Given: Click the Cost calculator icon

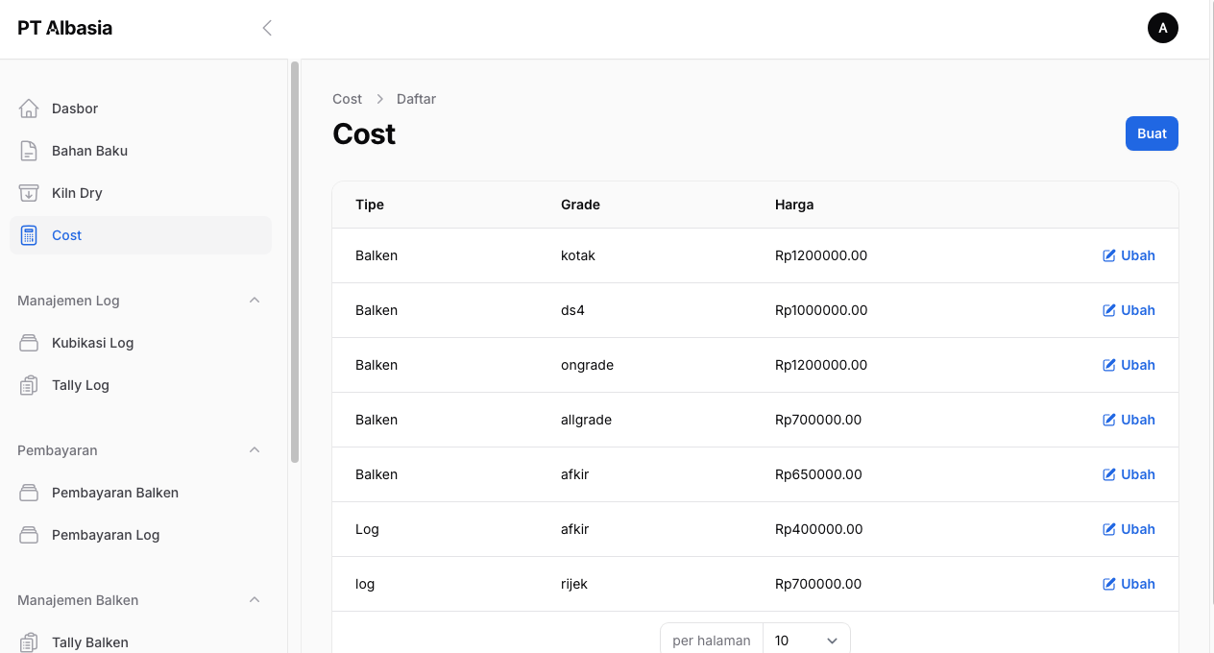Looking at the screenshot, I should point(29,235).
